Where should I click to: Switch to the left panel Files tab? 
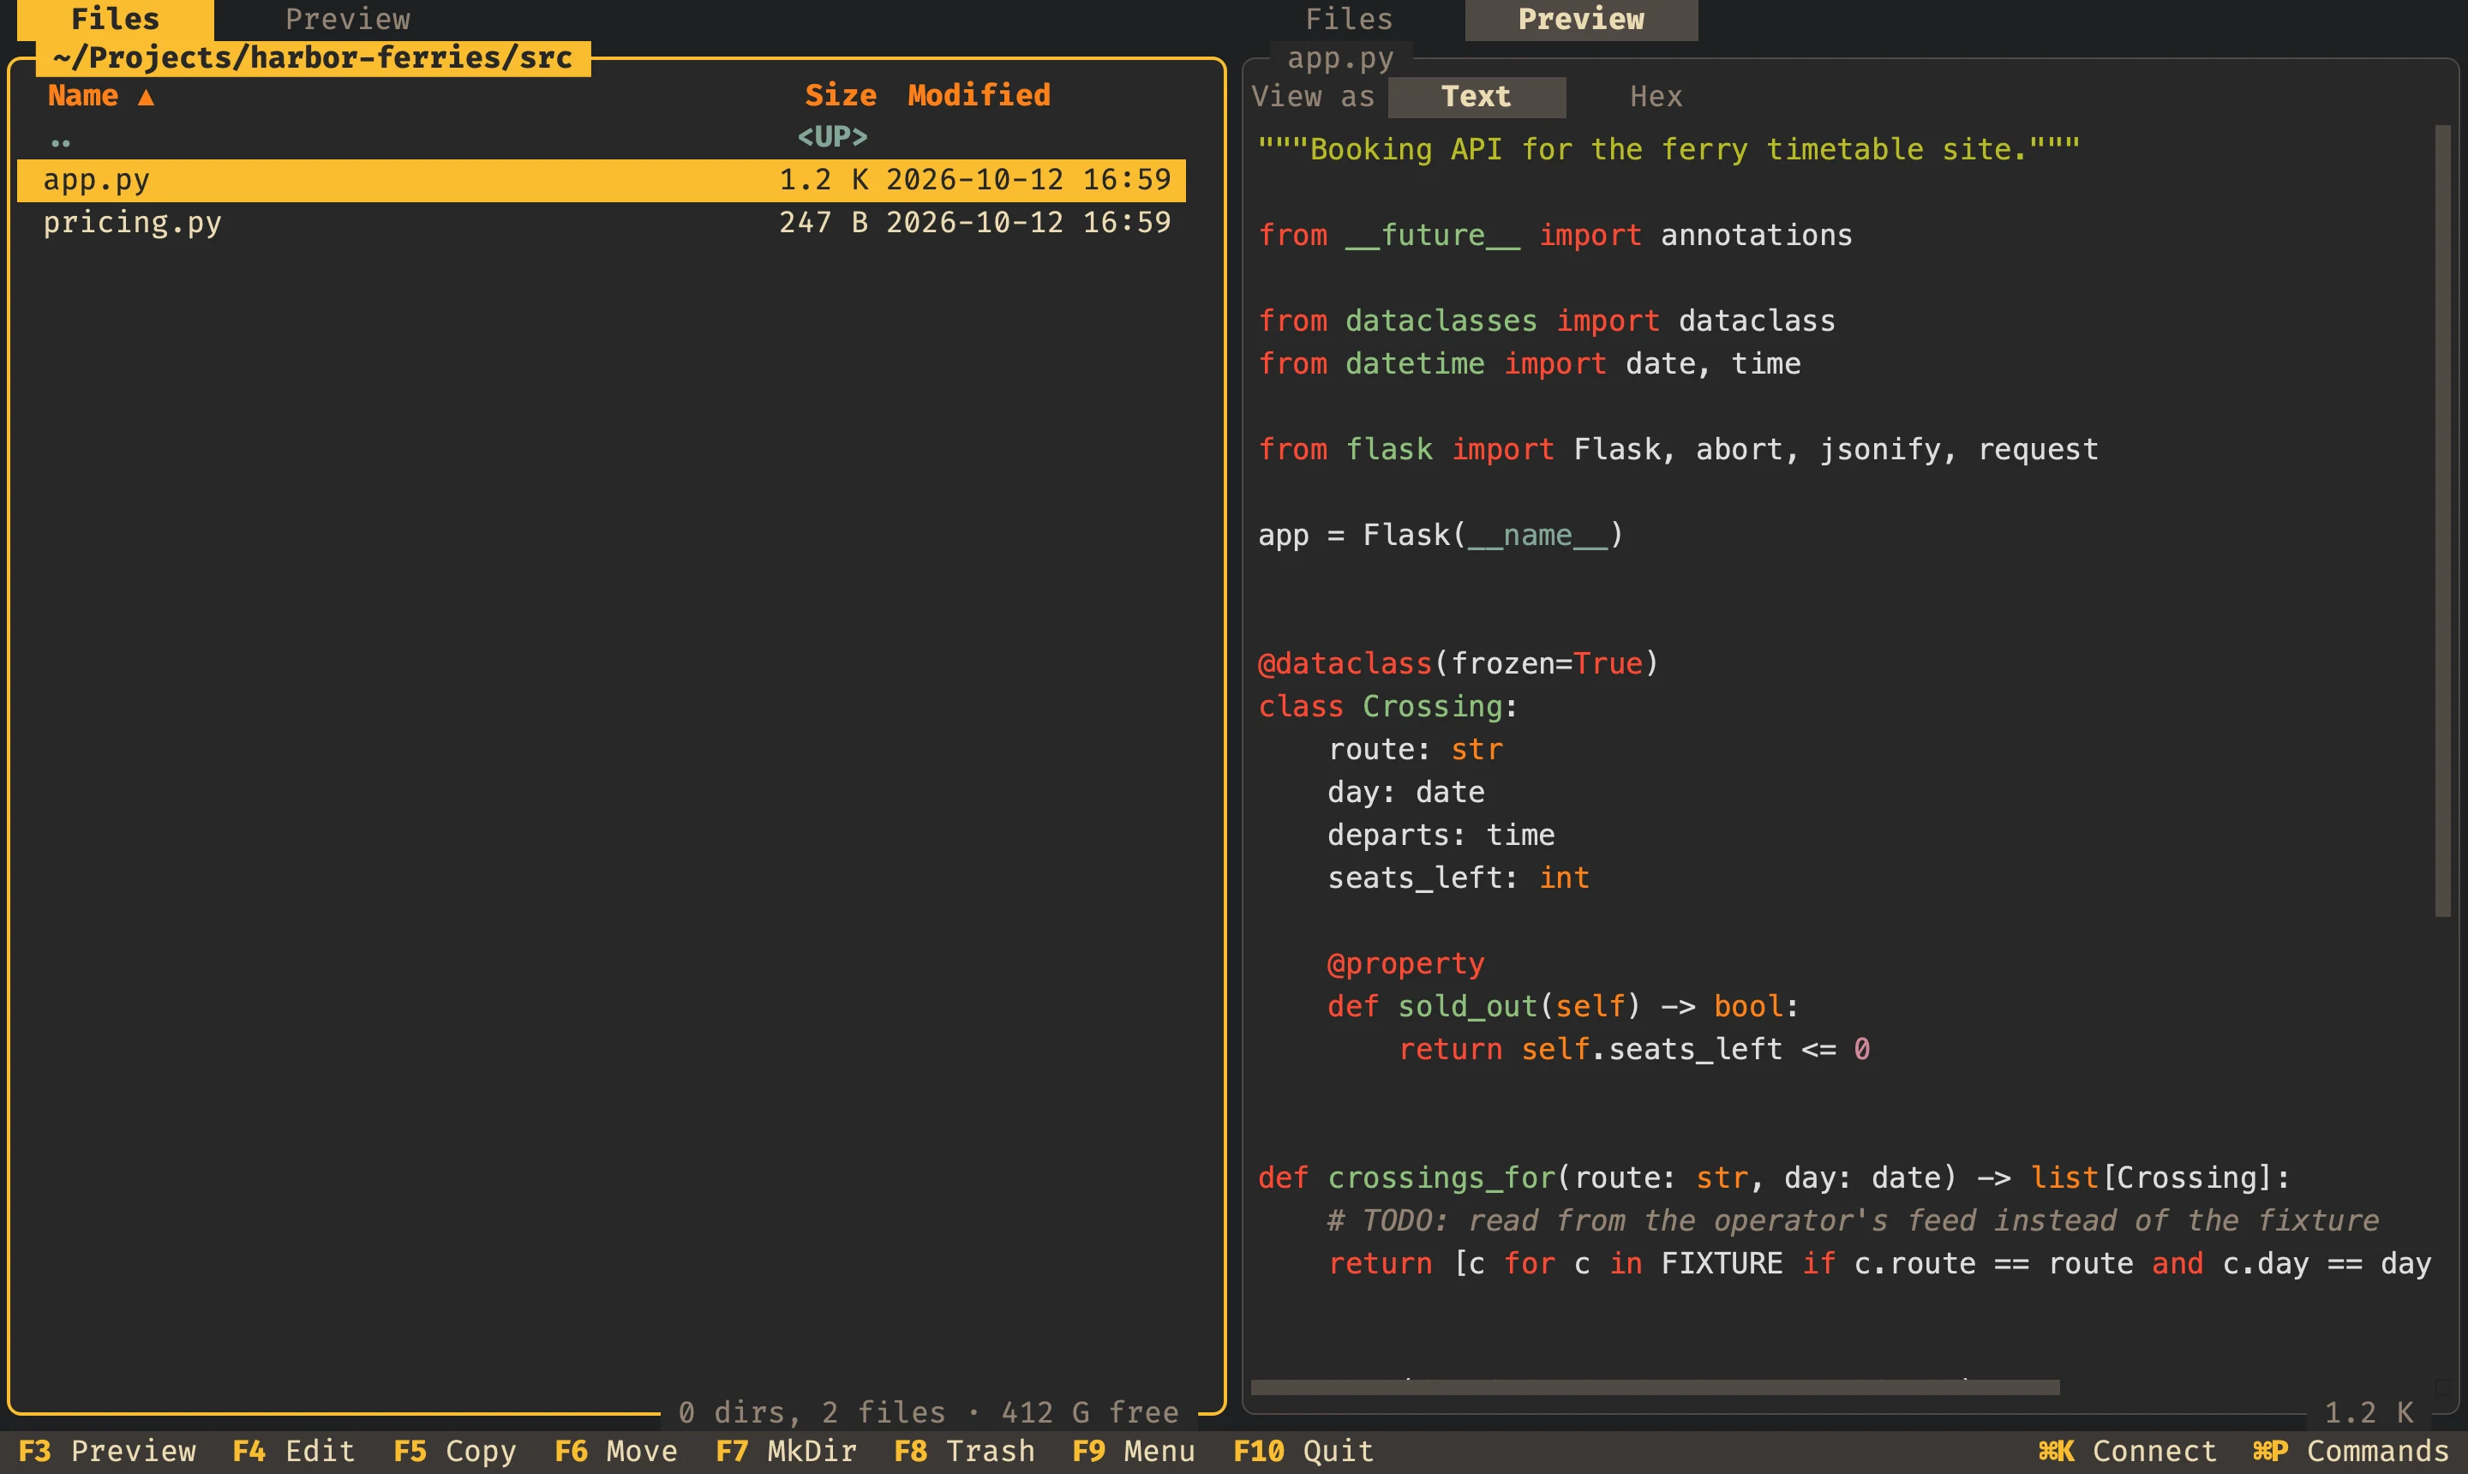click(x=115, y=19)
